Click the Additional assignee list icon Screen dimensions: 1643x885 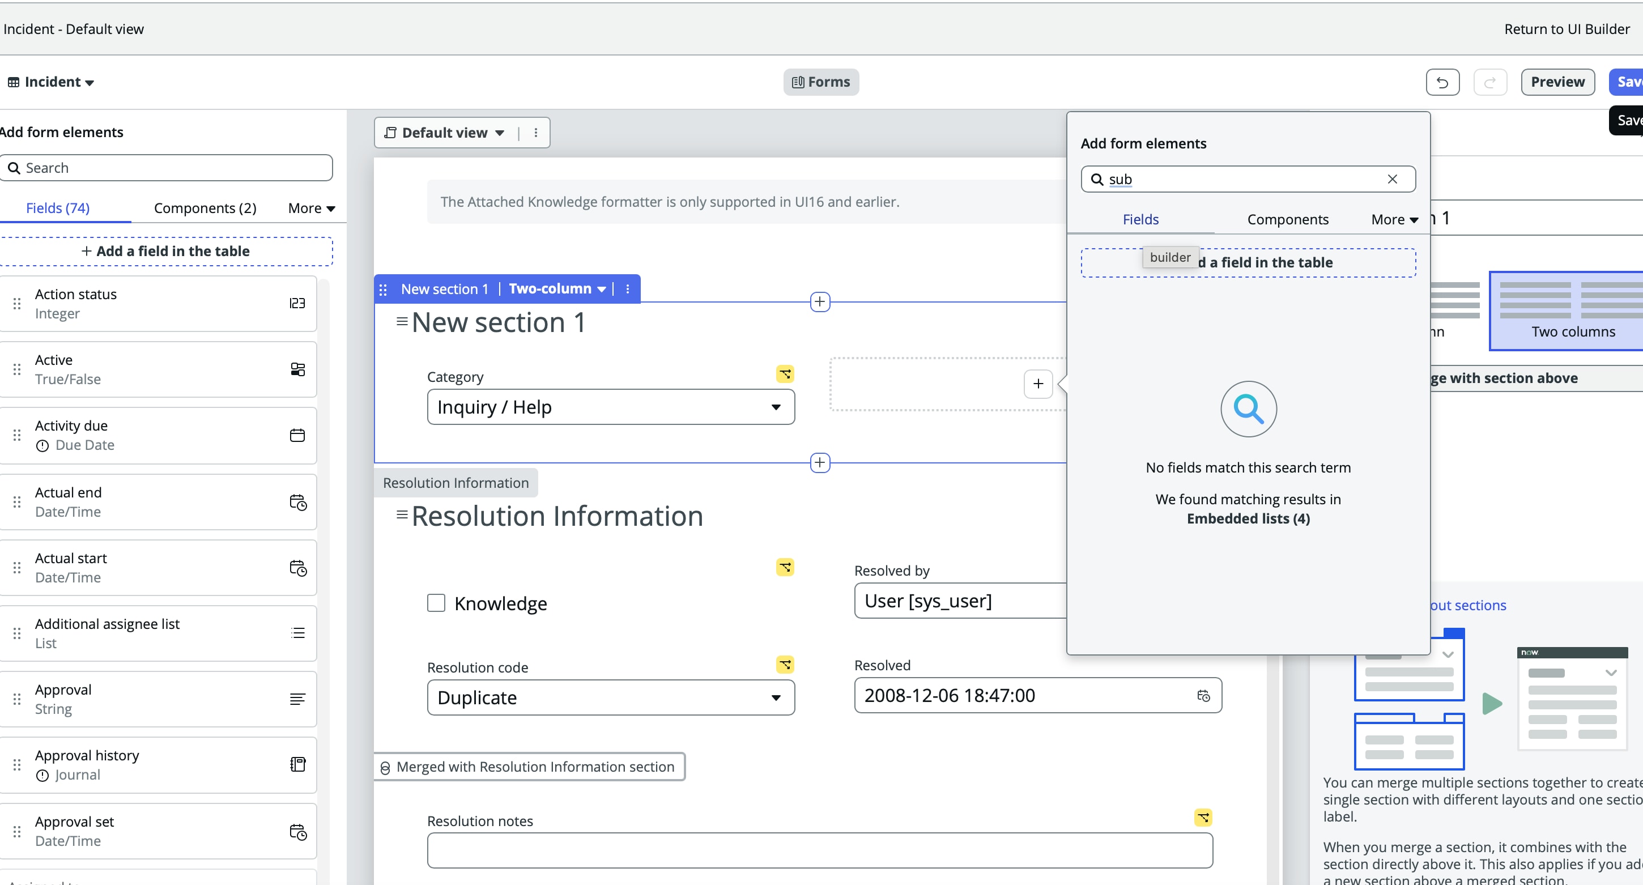(297, 633)
